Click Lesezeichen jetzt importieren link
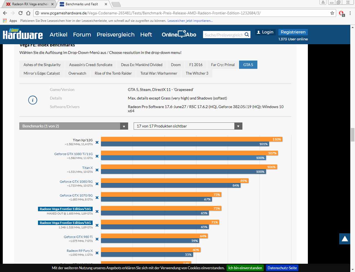The image size is (355, 272). pos(190,21)
